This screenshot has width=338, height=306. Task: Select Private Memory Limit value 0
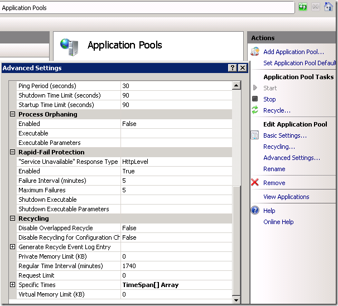124,256
